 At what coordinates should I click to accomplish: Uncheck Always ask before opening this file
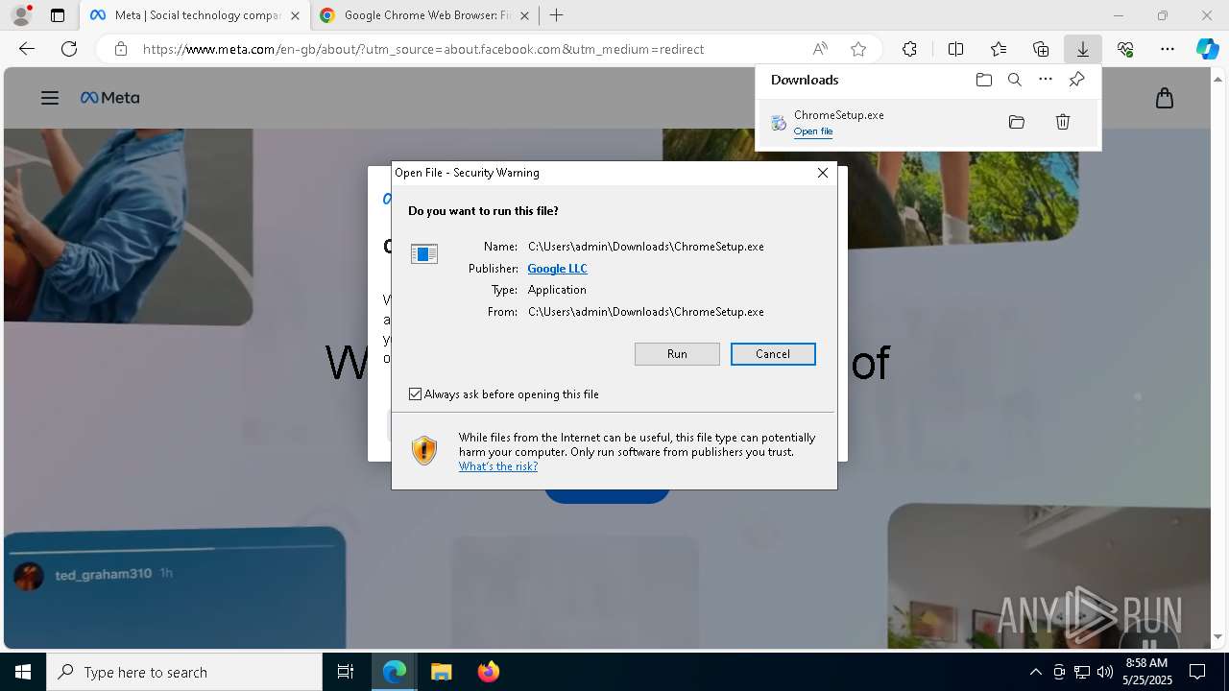coord(415,394)
